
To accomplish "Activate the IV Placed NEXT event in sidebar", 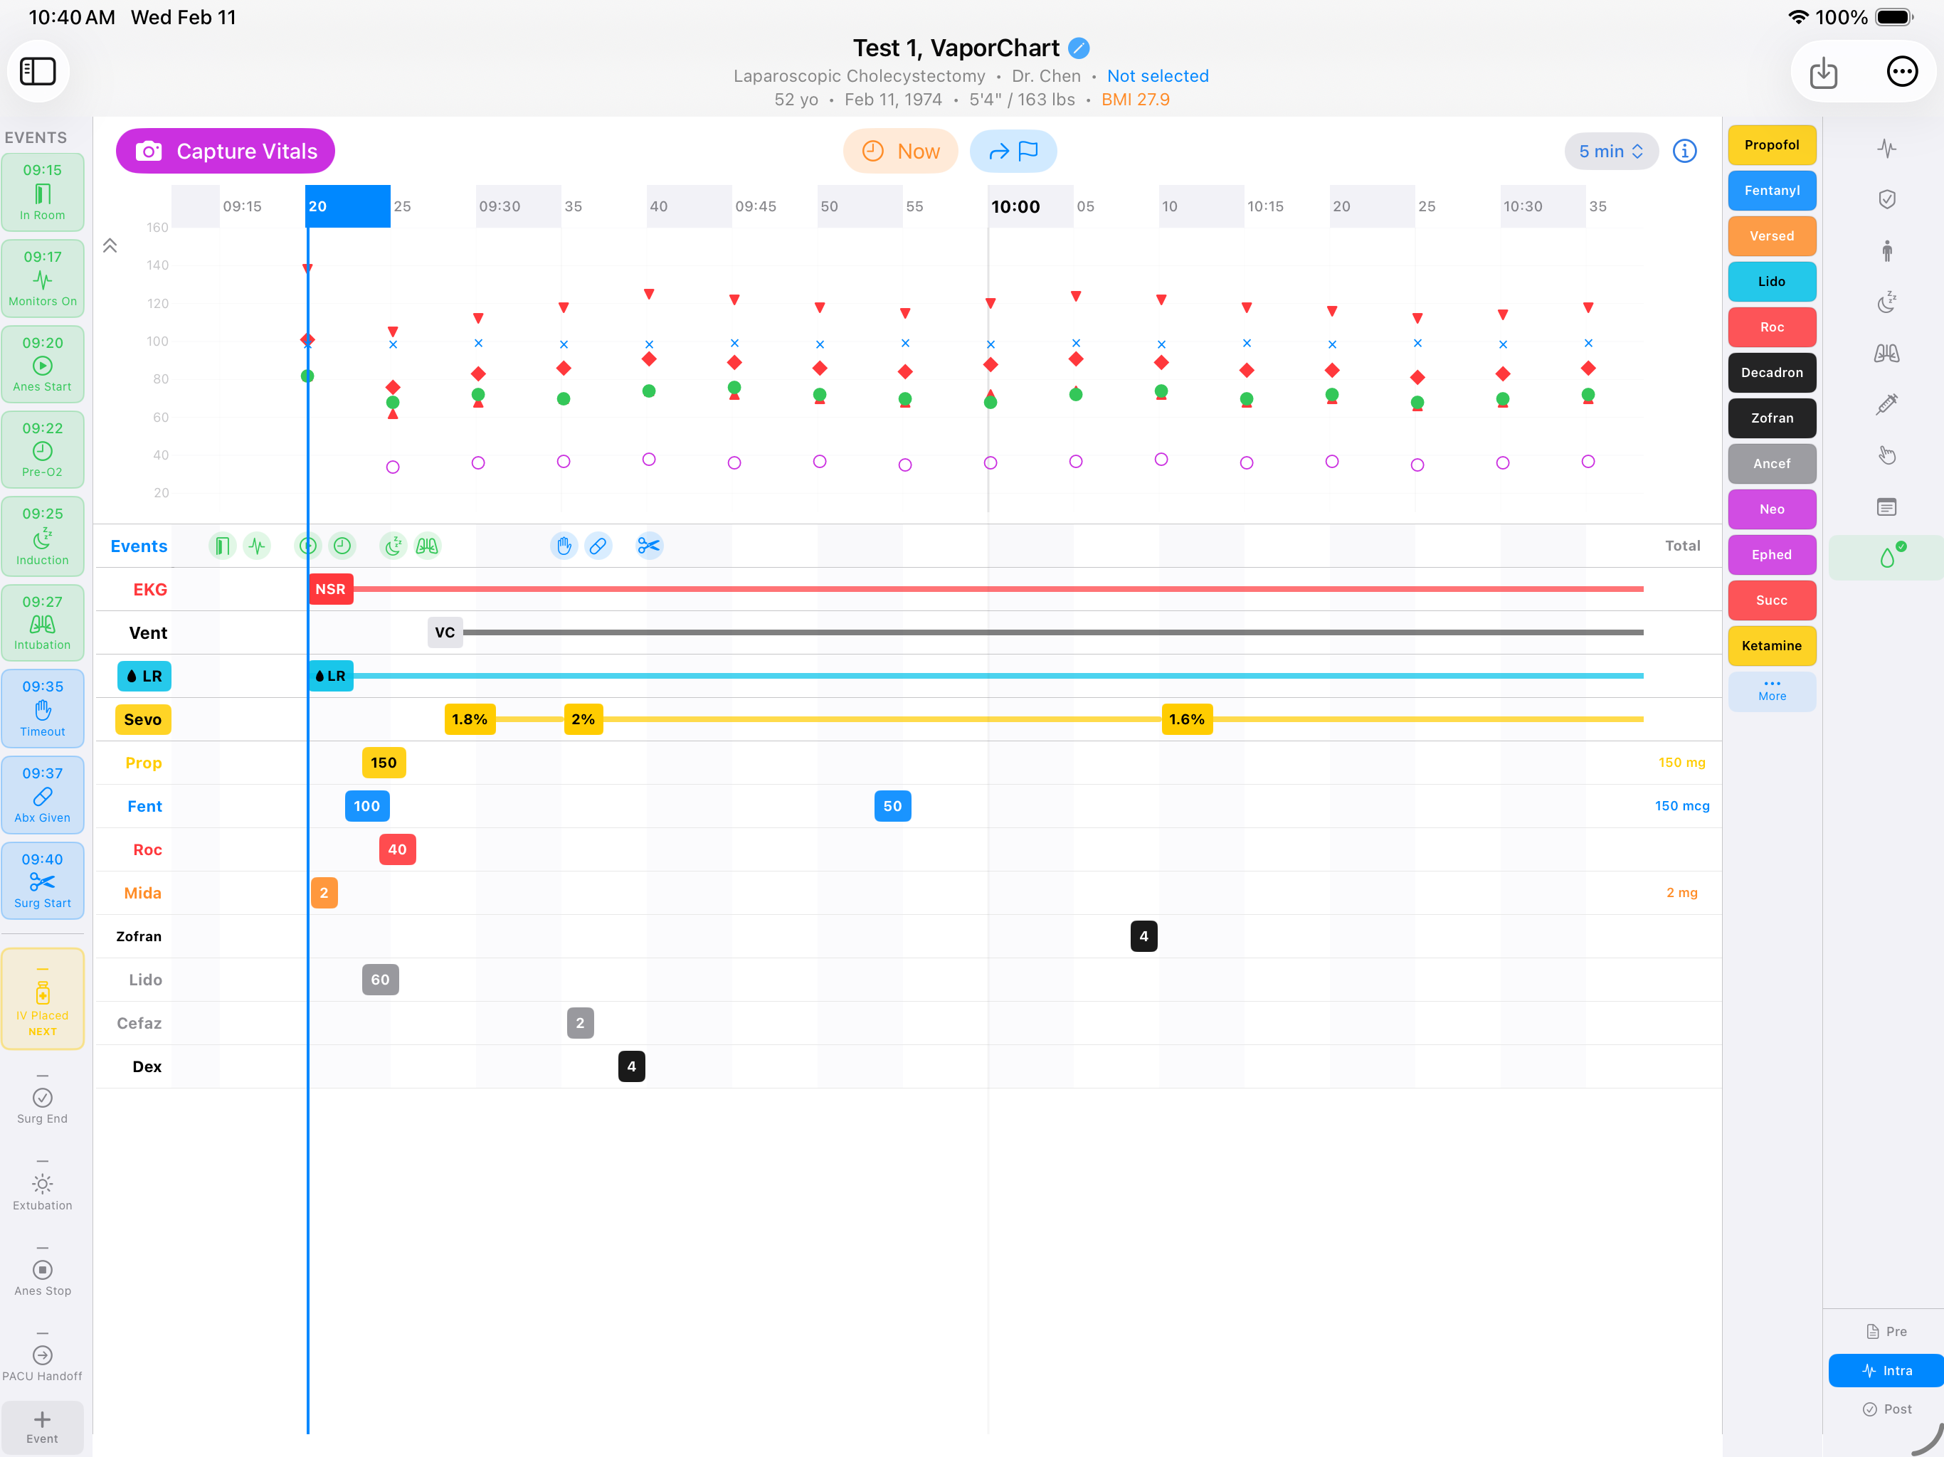I will tap(43, 999).
